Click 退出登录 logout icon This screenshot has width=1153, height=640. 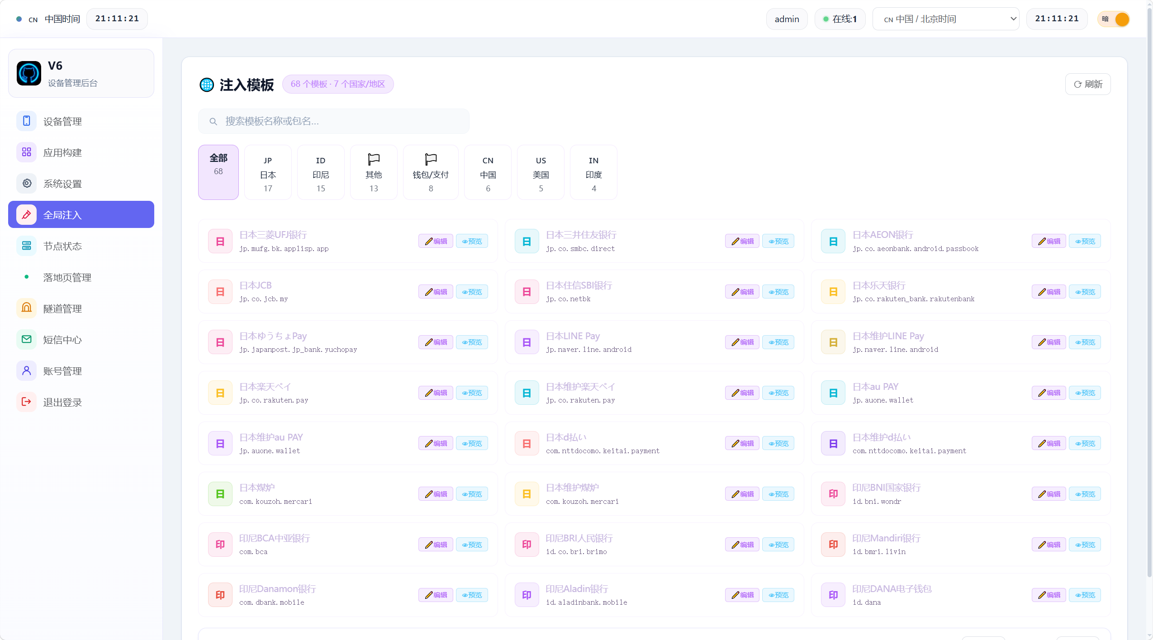click(27, 402)
